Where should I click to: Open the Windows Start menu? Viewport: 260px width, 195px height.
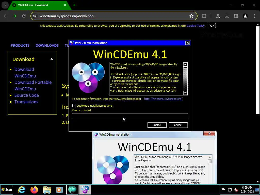(x=7, y=190)
